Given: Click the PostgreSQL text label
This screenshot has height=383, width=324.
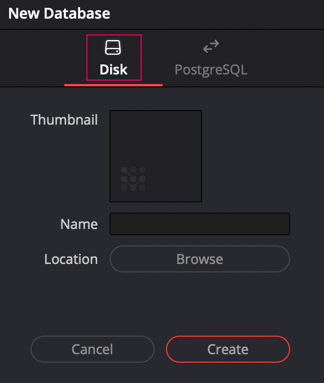Looking at the screenshot, I should tap(211, 70).
